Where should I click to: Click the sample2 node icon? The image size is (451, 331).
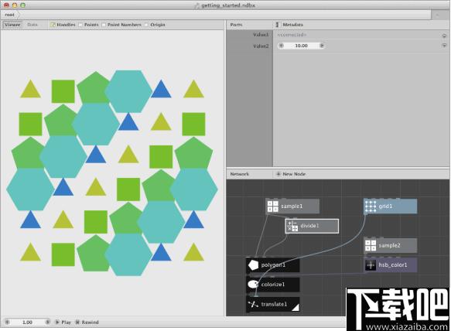[371, 245]
